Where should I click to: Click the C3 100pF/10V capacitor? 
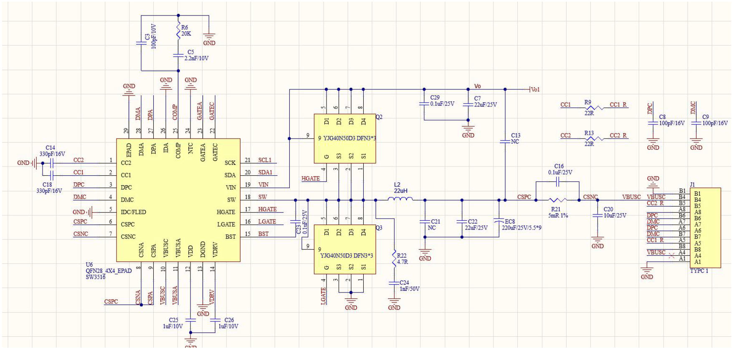141,43
